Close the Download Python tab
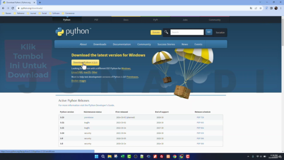This screenshot has height=160, width=284. tap(34, 3)
